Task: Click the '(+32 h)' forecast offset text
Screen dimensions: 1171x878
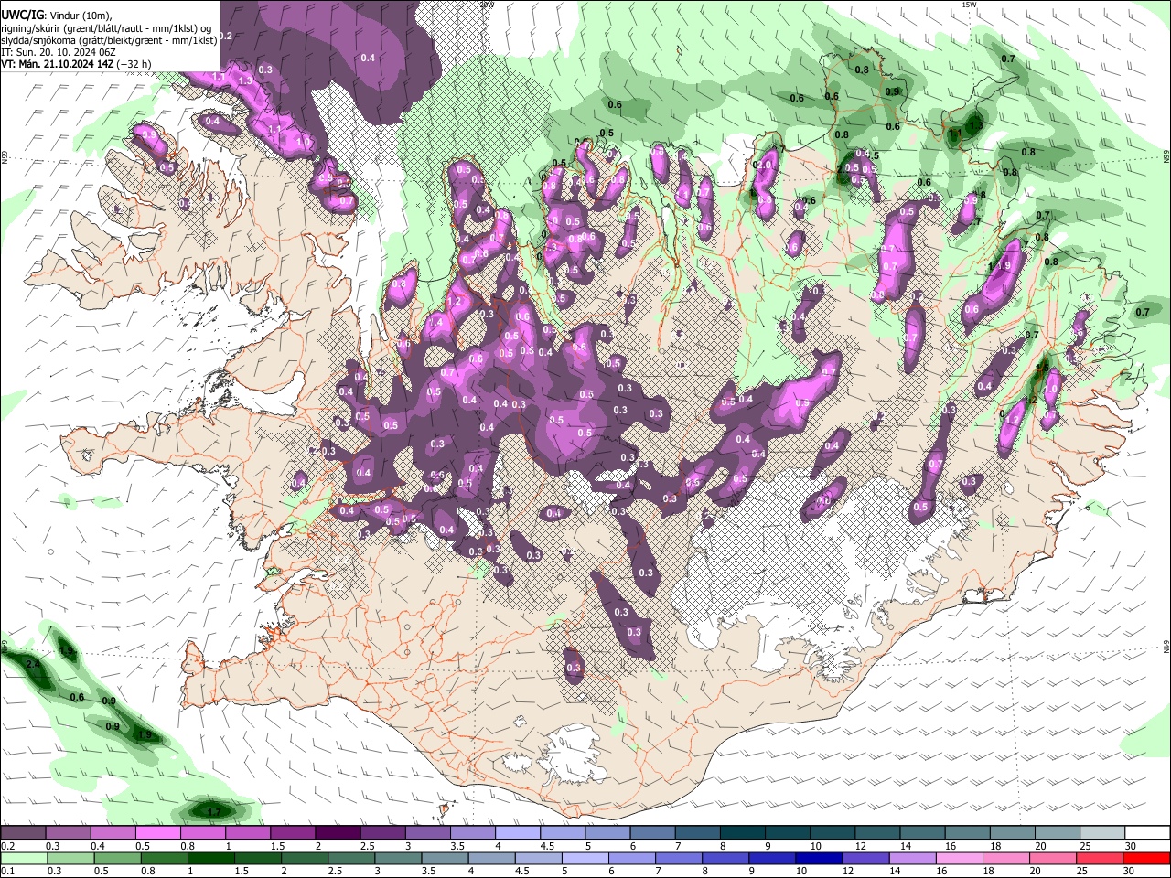Action: pyautogui.click(x=134, y=64)
